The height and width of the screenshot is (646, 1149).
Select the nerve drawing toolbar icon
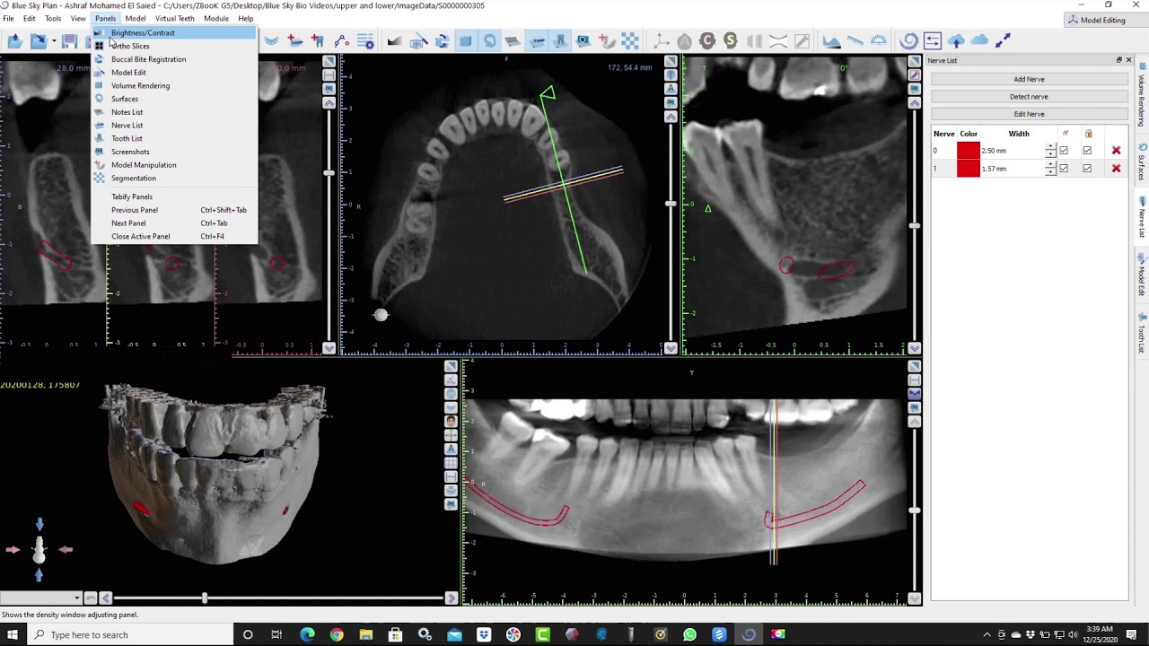341,40
